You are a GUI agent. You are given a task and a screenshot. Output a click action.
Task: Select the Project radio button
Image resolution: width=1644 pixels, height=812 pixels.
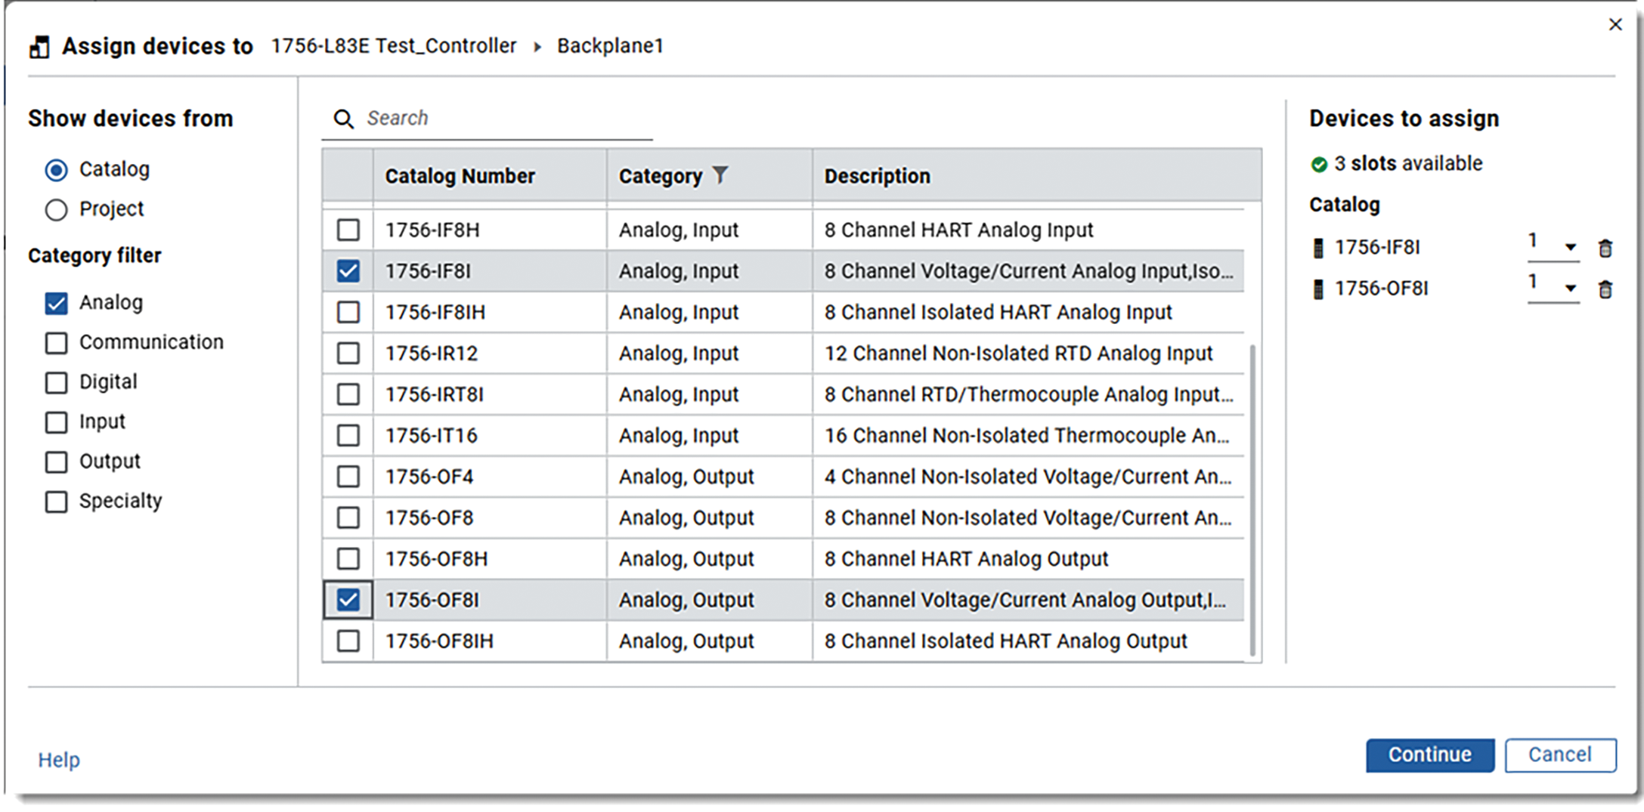click(56, 209)
